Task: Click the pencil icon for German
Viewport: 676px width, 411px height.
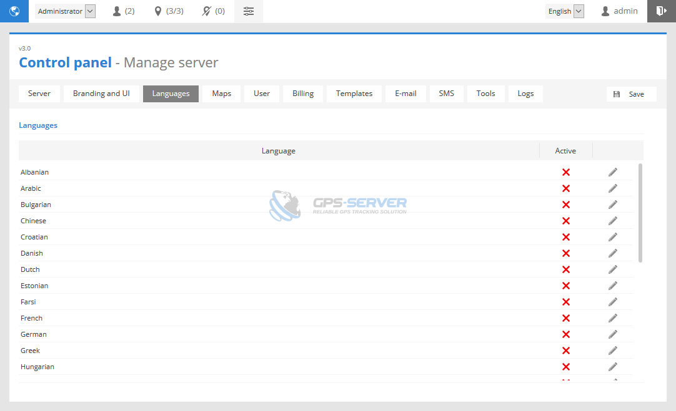Action: 613,334
